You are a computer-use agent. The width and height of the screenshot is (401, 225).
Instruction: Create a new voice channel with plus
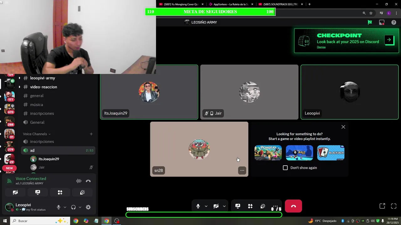pyautogui.click(x=91, y=134)
